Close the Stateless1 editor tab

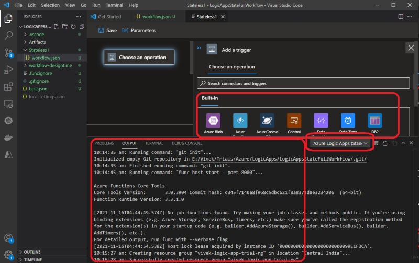[x=223, y=17]
